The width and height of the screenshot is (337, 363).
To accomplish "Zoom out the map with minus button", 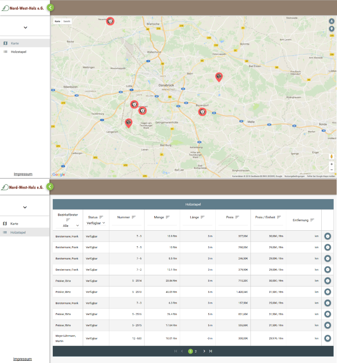I will click(x=331, y=170).
